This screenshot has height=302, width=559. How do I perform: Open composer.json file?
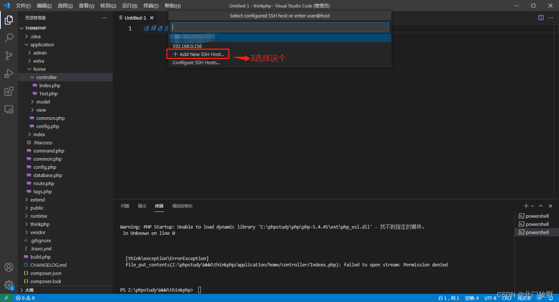(x=65, y=273)
